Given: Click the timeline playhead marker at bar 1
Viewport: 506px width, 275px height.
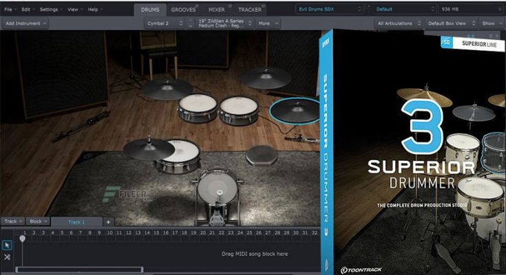Looking at the screenshot, I should [x=22, y=237].
